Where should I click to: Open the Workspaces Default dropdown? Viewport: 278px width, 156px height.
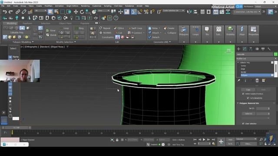(x=266, y=6)
